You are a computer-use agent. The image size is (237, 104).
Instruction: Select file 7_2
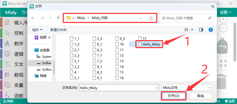[x=97, y=61]
